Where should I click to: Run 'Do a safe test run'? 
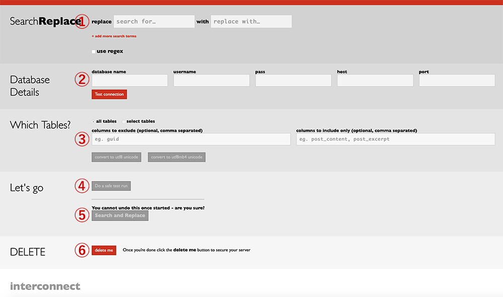tap(111, 186)
